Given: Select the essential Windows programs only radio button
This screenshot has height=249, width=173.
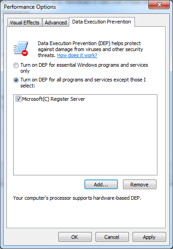Looking at the screenshot, I should coord(16,65).
